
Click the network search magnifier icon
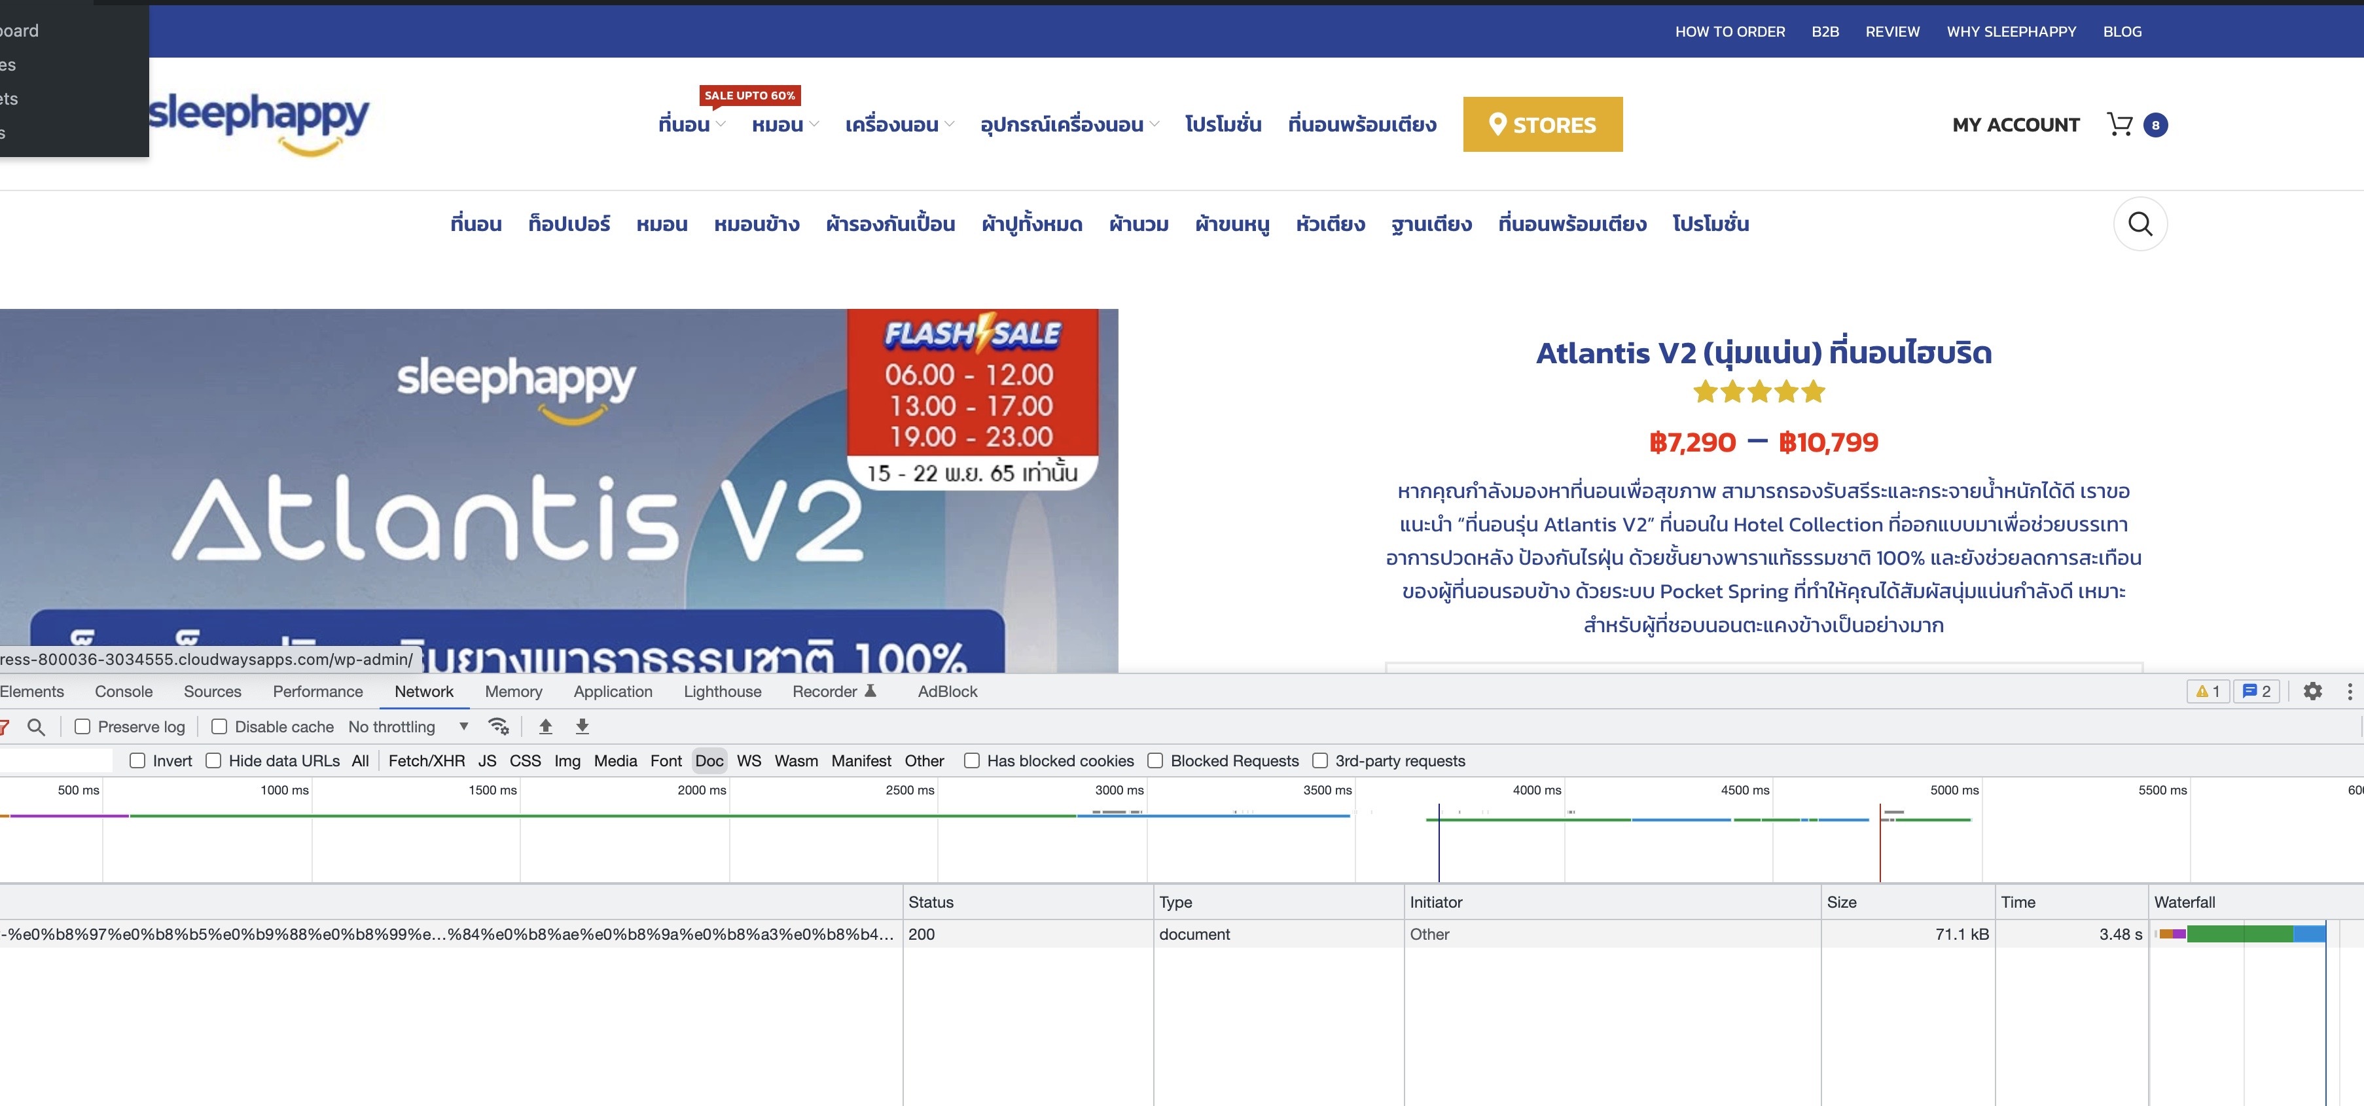point(37,727)
